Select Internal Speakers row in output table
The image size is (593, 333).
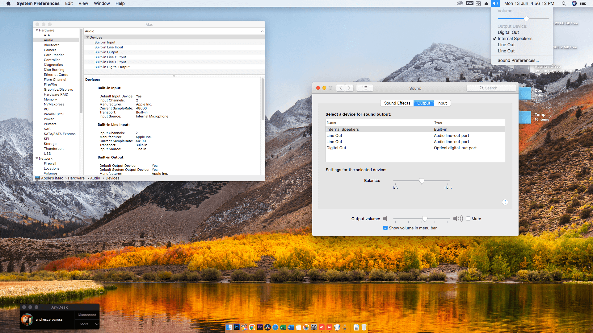tap(415, 129)
